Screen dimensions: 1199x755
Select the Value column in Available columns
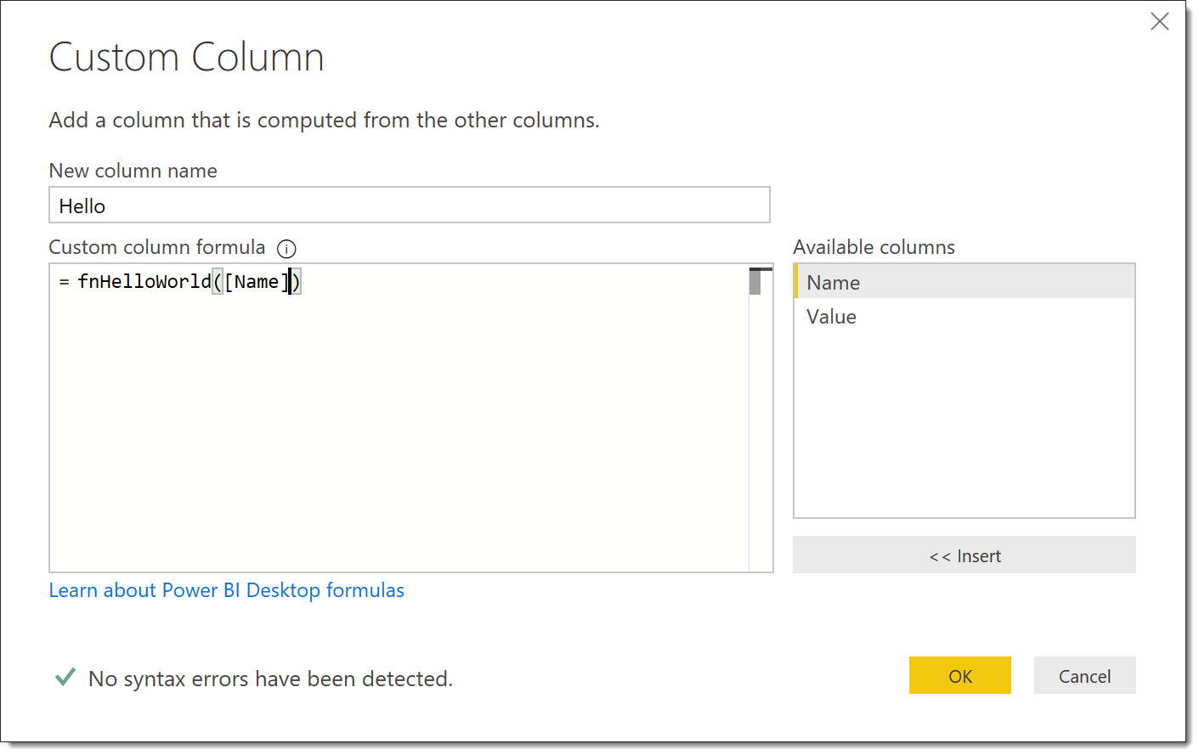pyautogui.click(x=964, y=316)
